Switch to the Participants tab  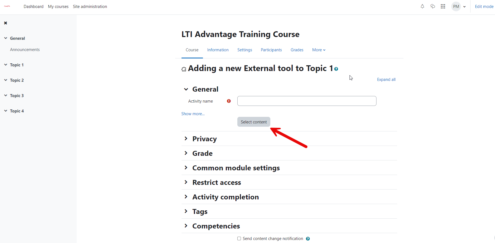tap(271, 50)
